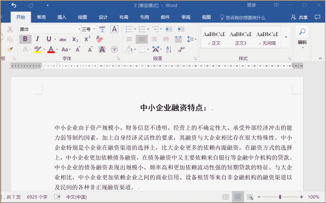This screenshot has height=203, width=326.
Task: Click the Sort A-Z icon
Action: click(x=169, y=49)
